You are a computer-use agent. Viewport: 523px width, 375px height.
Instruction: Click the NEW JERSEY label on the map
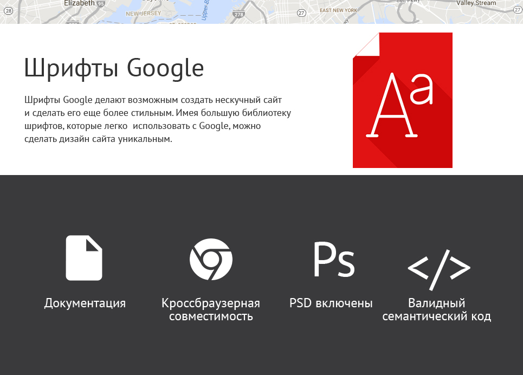click(144, 14)
